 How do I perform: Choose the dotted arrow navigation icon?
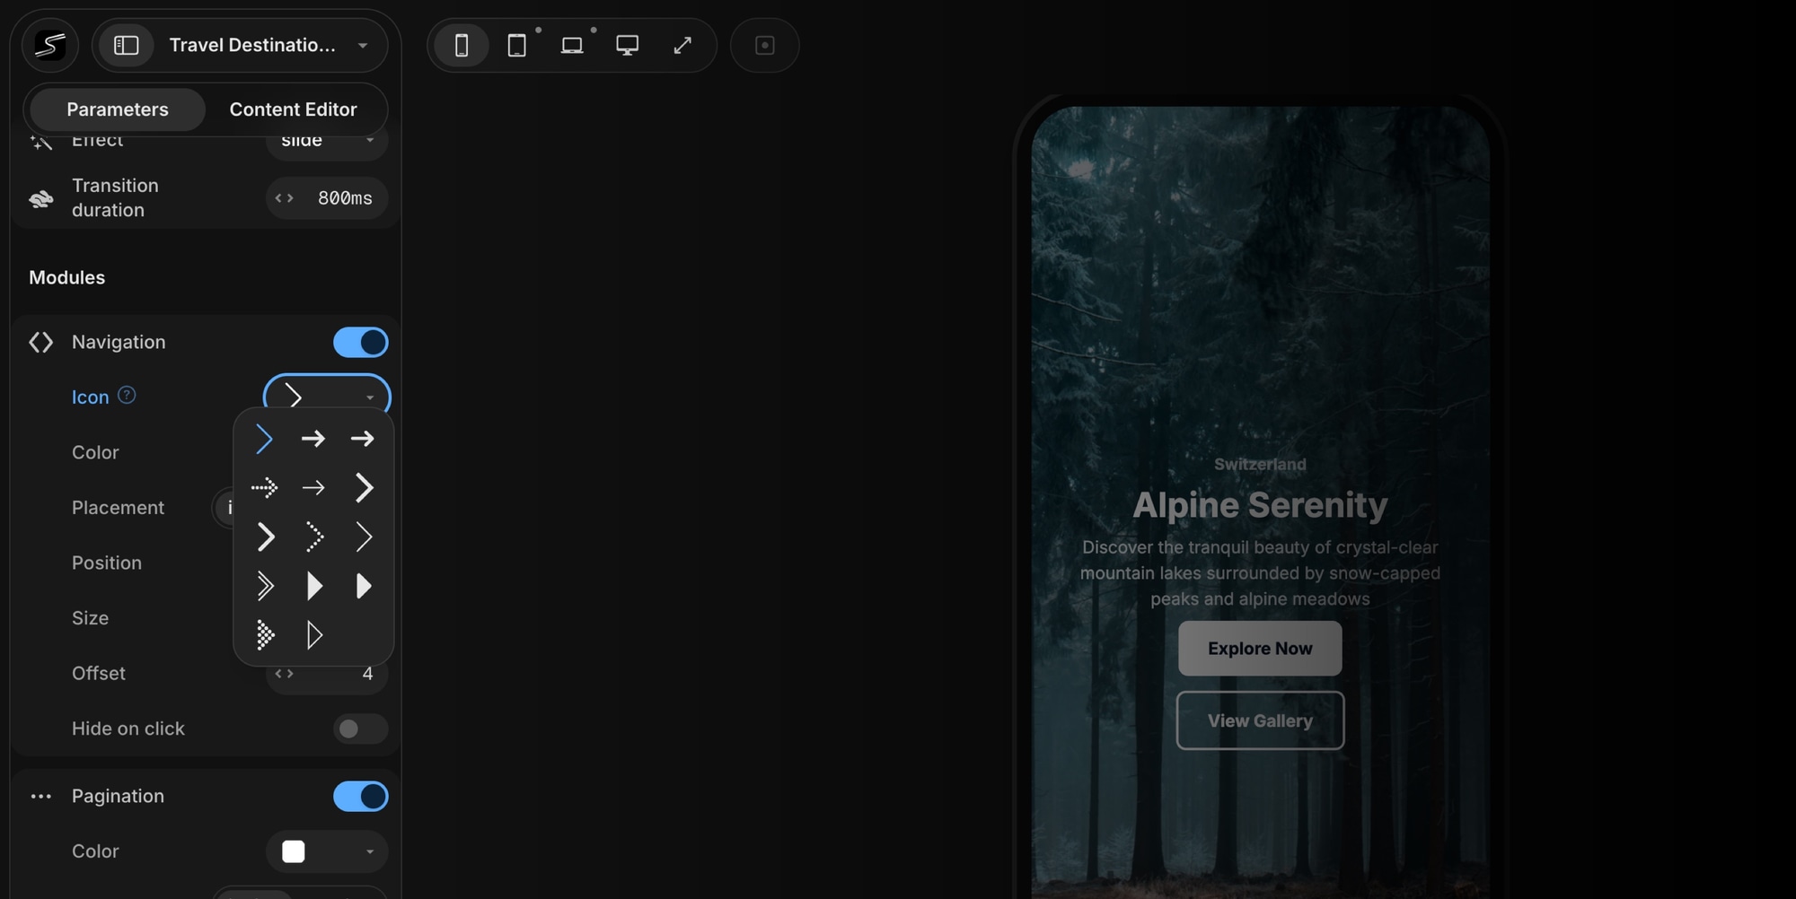[x=264, y=488]
